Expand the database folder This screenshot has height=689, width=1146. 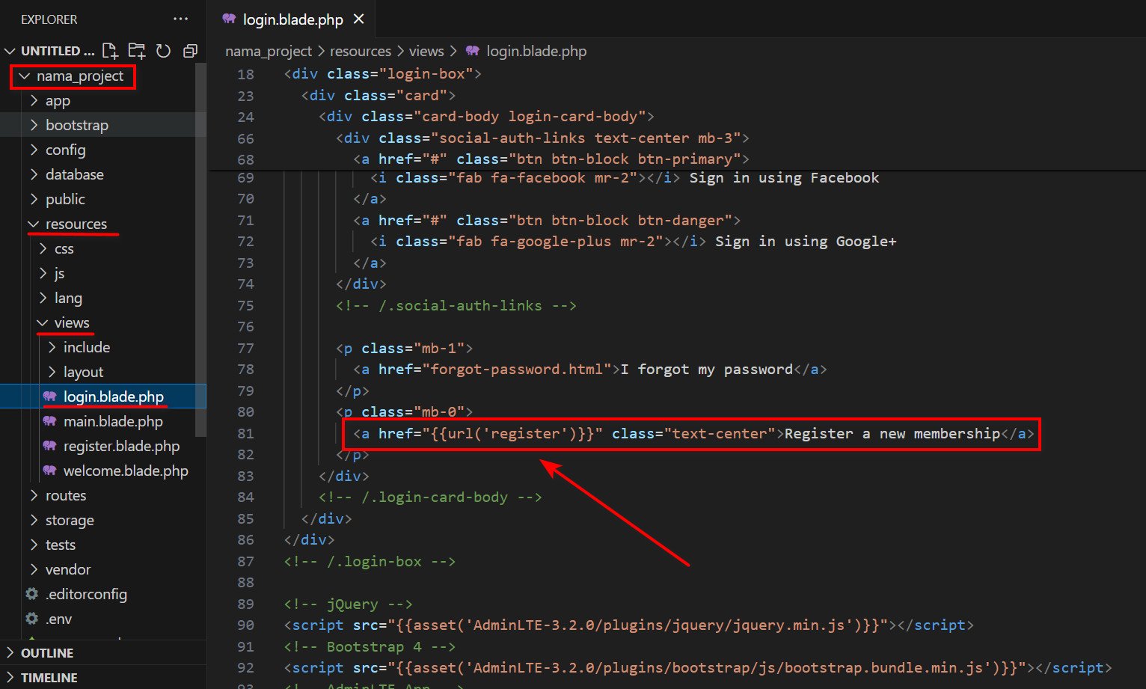pyautogui.click(x=34, y=175)
